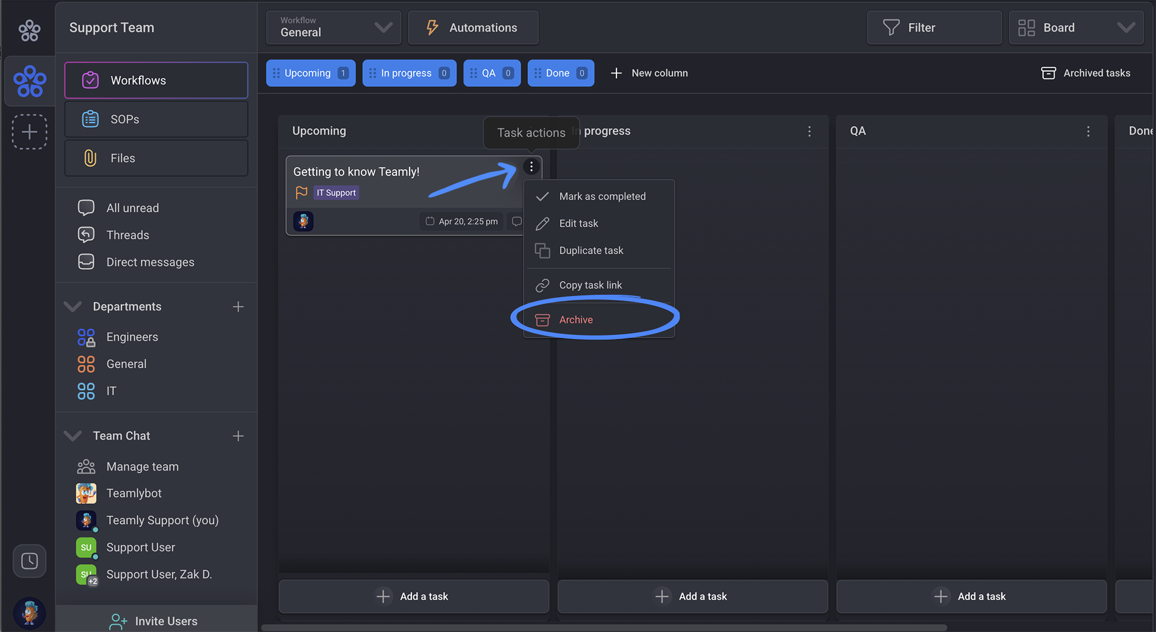Collapse the Team Chat section

tap(73, 435)
